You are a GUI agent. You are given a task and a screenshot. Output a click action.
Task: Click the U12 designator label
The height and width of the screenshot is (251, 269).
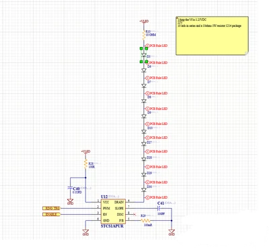coord(104,197)
